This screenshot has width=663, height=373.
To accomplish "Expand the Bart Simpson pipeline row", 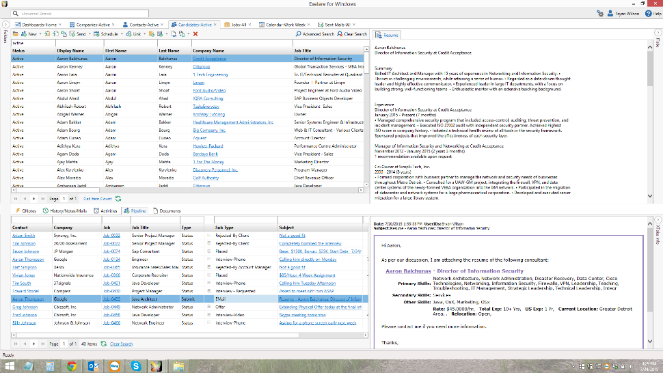I will pyautogui.click(x=209, y=267).
